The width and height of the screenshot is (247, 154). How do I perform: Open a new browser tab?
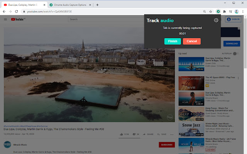point(97,5)
